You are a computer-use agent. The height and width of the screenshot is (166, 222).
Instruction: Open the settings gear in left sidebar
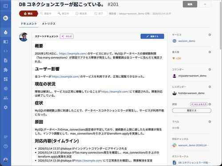pyautogui.click(x=6, y=107)
